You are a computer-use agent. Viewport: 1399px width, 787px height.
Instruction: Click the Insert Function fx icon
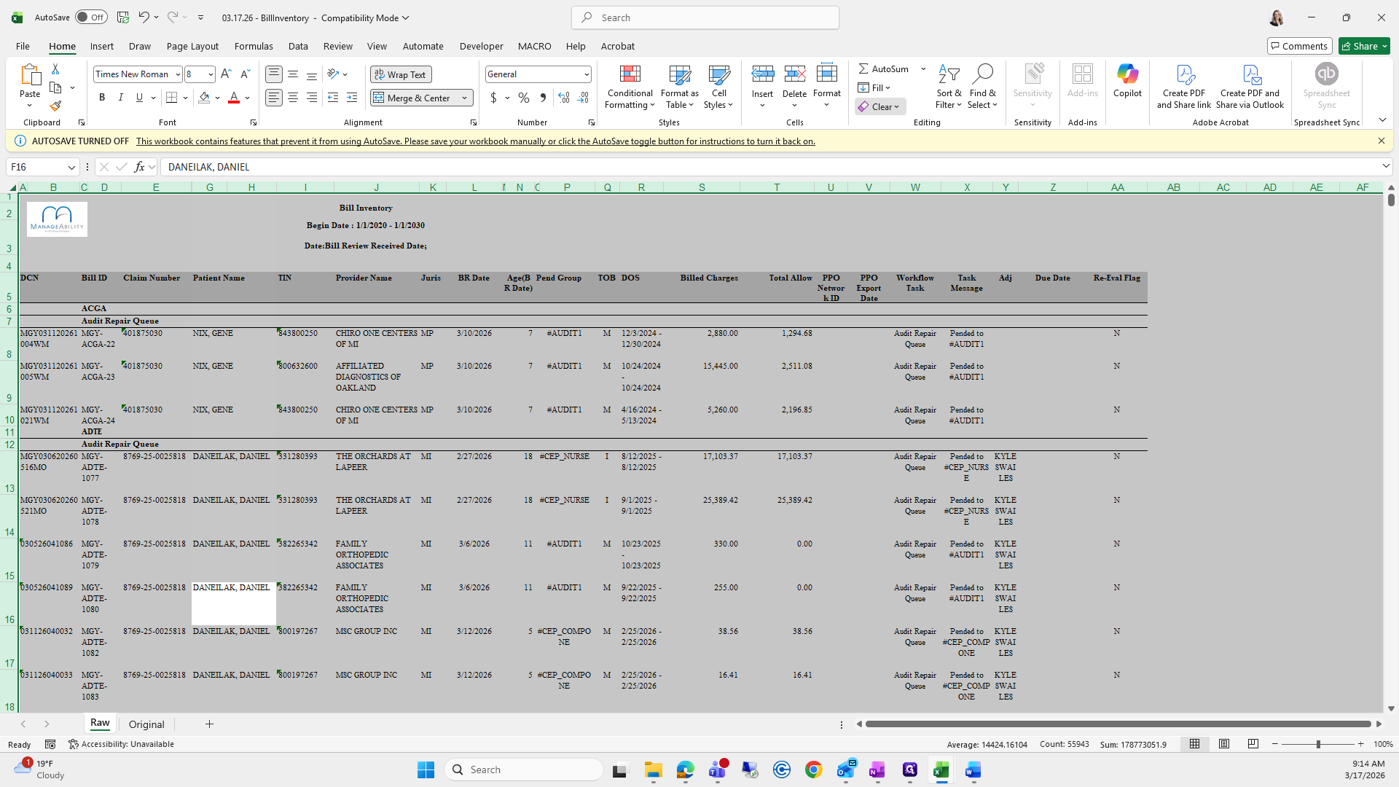click(x=139, y=167)
